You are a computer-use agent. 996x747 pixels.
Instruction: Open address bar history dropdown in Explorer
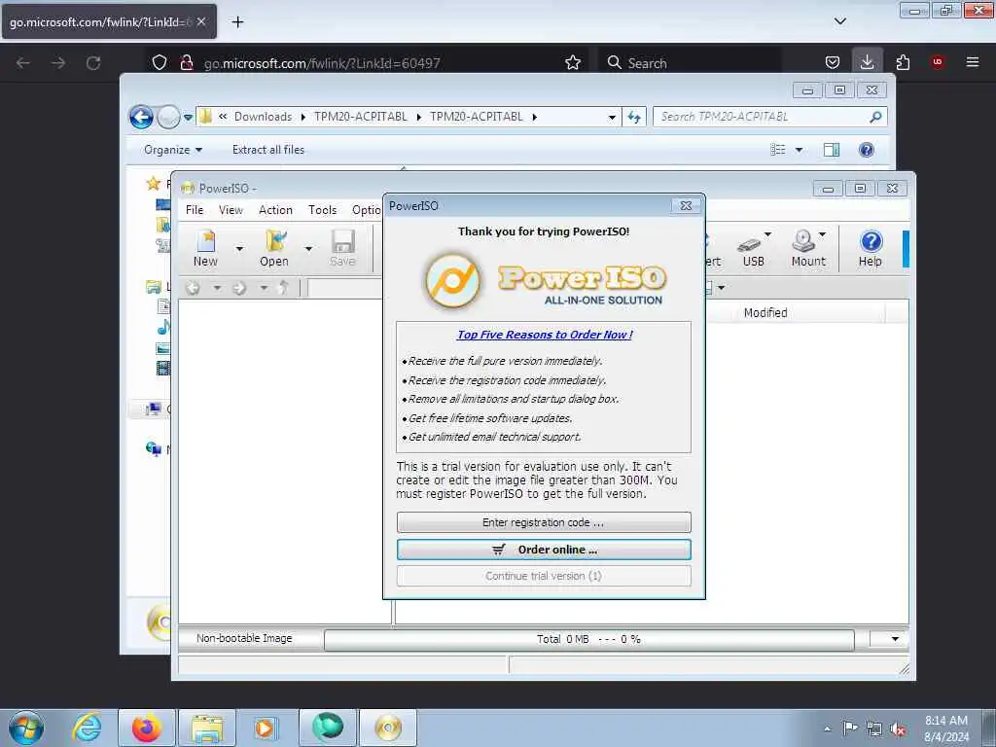pyautogui.click(x=612, y=117)
